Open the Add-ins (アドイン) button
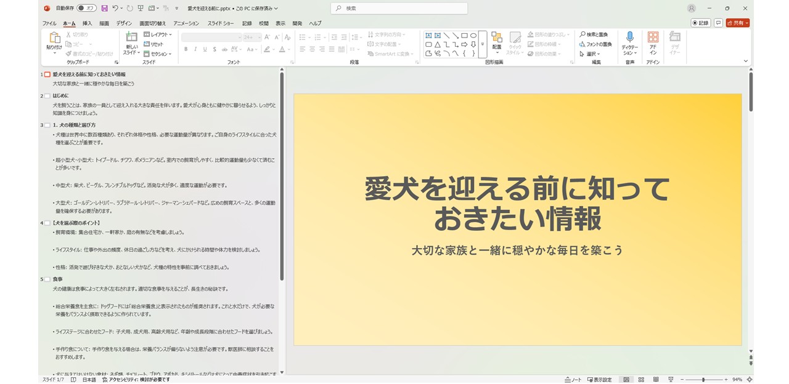The height and width of the screenshot is (384, 789). tap(653, 43)
